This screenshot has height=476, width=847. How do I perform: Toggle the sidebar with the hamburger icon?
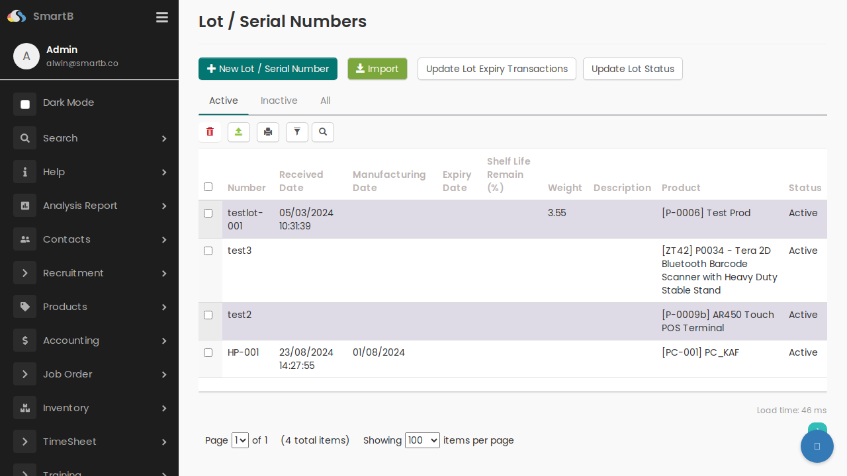pyautogui.click(x=162, y=17)
